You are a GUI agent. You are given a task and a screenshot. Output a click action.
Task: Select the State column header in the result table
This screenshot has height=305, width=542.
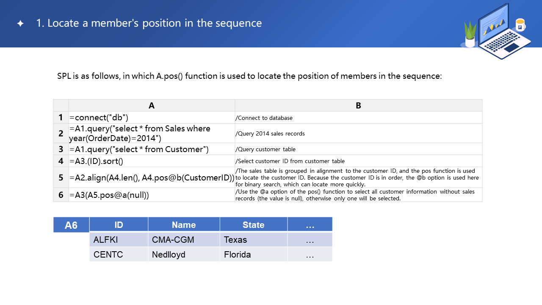tap(253, 225)
